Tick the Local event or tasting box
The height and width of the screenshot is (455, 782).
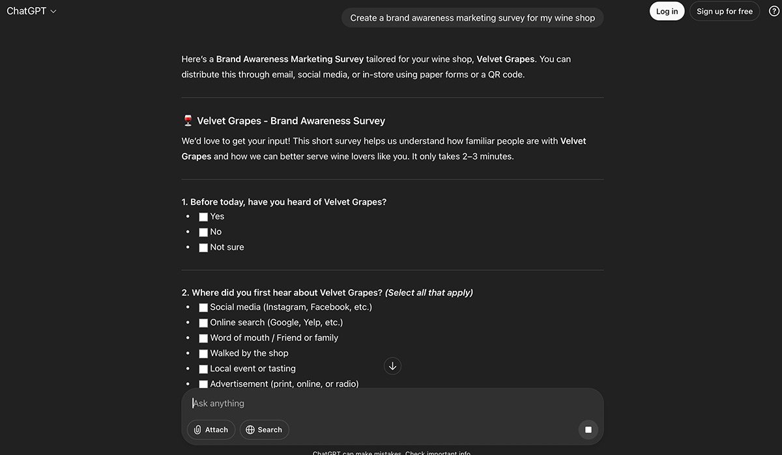pyautogui.click(x=203, y=369)
